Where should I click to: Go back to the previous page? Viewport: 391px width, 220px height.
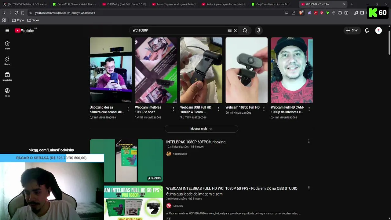[x=5, y=13]
